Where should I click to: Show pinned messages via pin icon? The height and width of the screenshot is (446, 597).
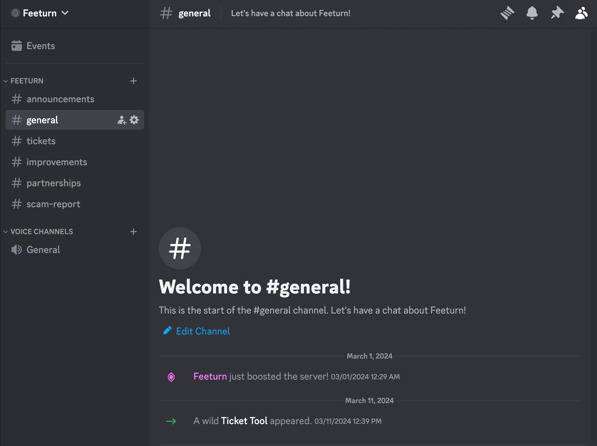point(557,13)
